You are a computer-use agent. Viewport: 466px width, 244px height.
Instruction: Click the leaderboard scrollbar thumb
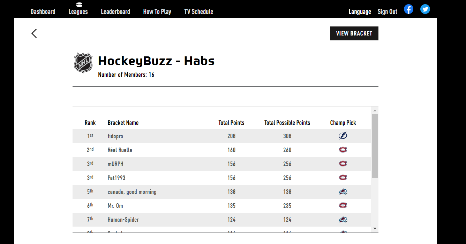(x=375, y=146)
